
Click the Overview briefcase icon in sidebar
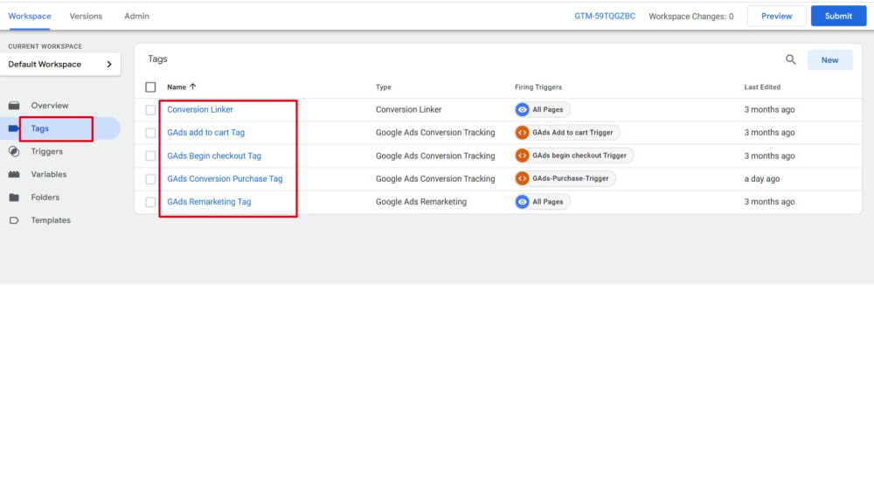tap(14, 106)
